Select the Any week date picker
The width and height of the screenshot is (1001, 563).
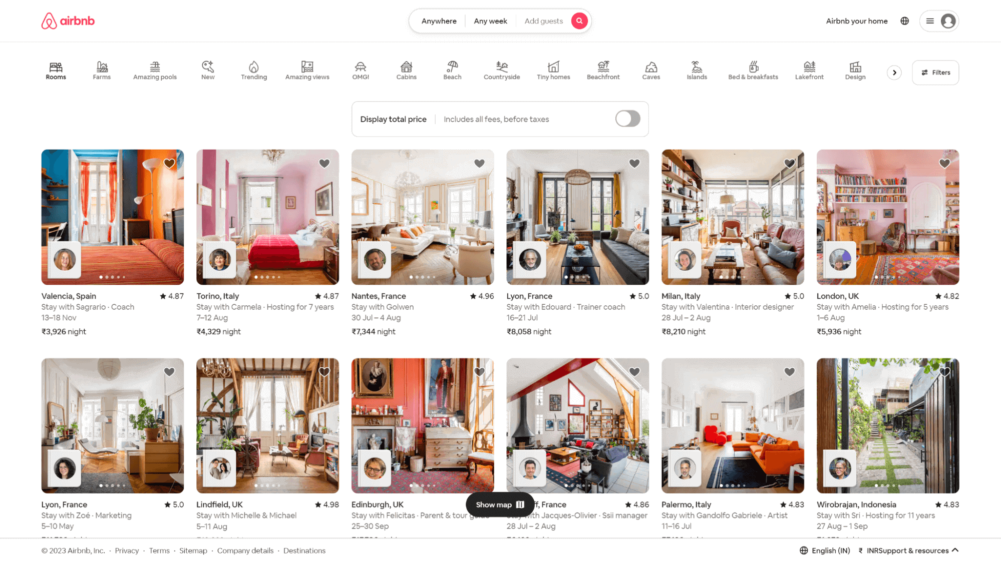[x=490, y=22]
